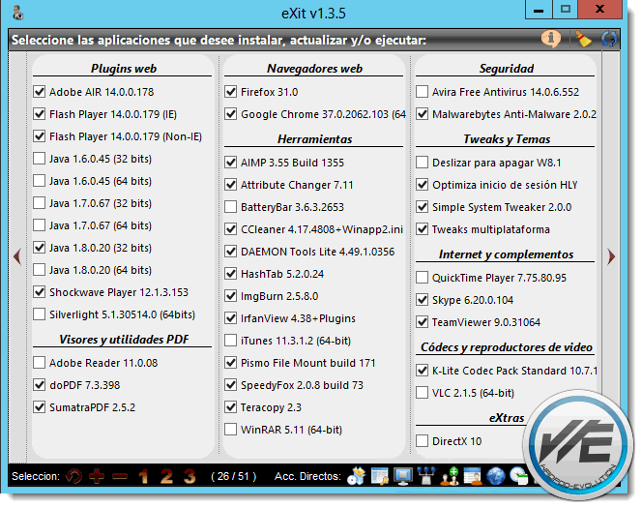Open the window-with-key shortcut icon
Screen dimensions: 642x508
click(x=380, y=476)
